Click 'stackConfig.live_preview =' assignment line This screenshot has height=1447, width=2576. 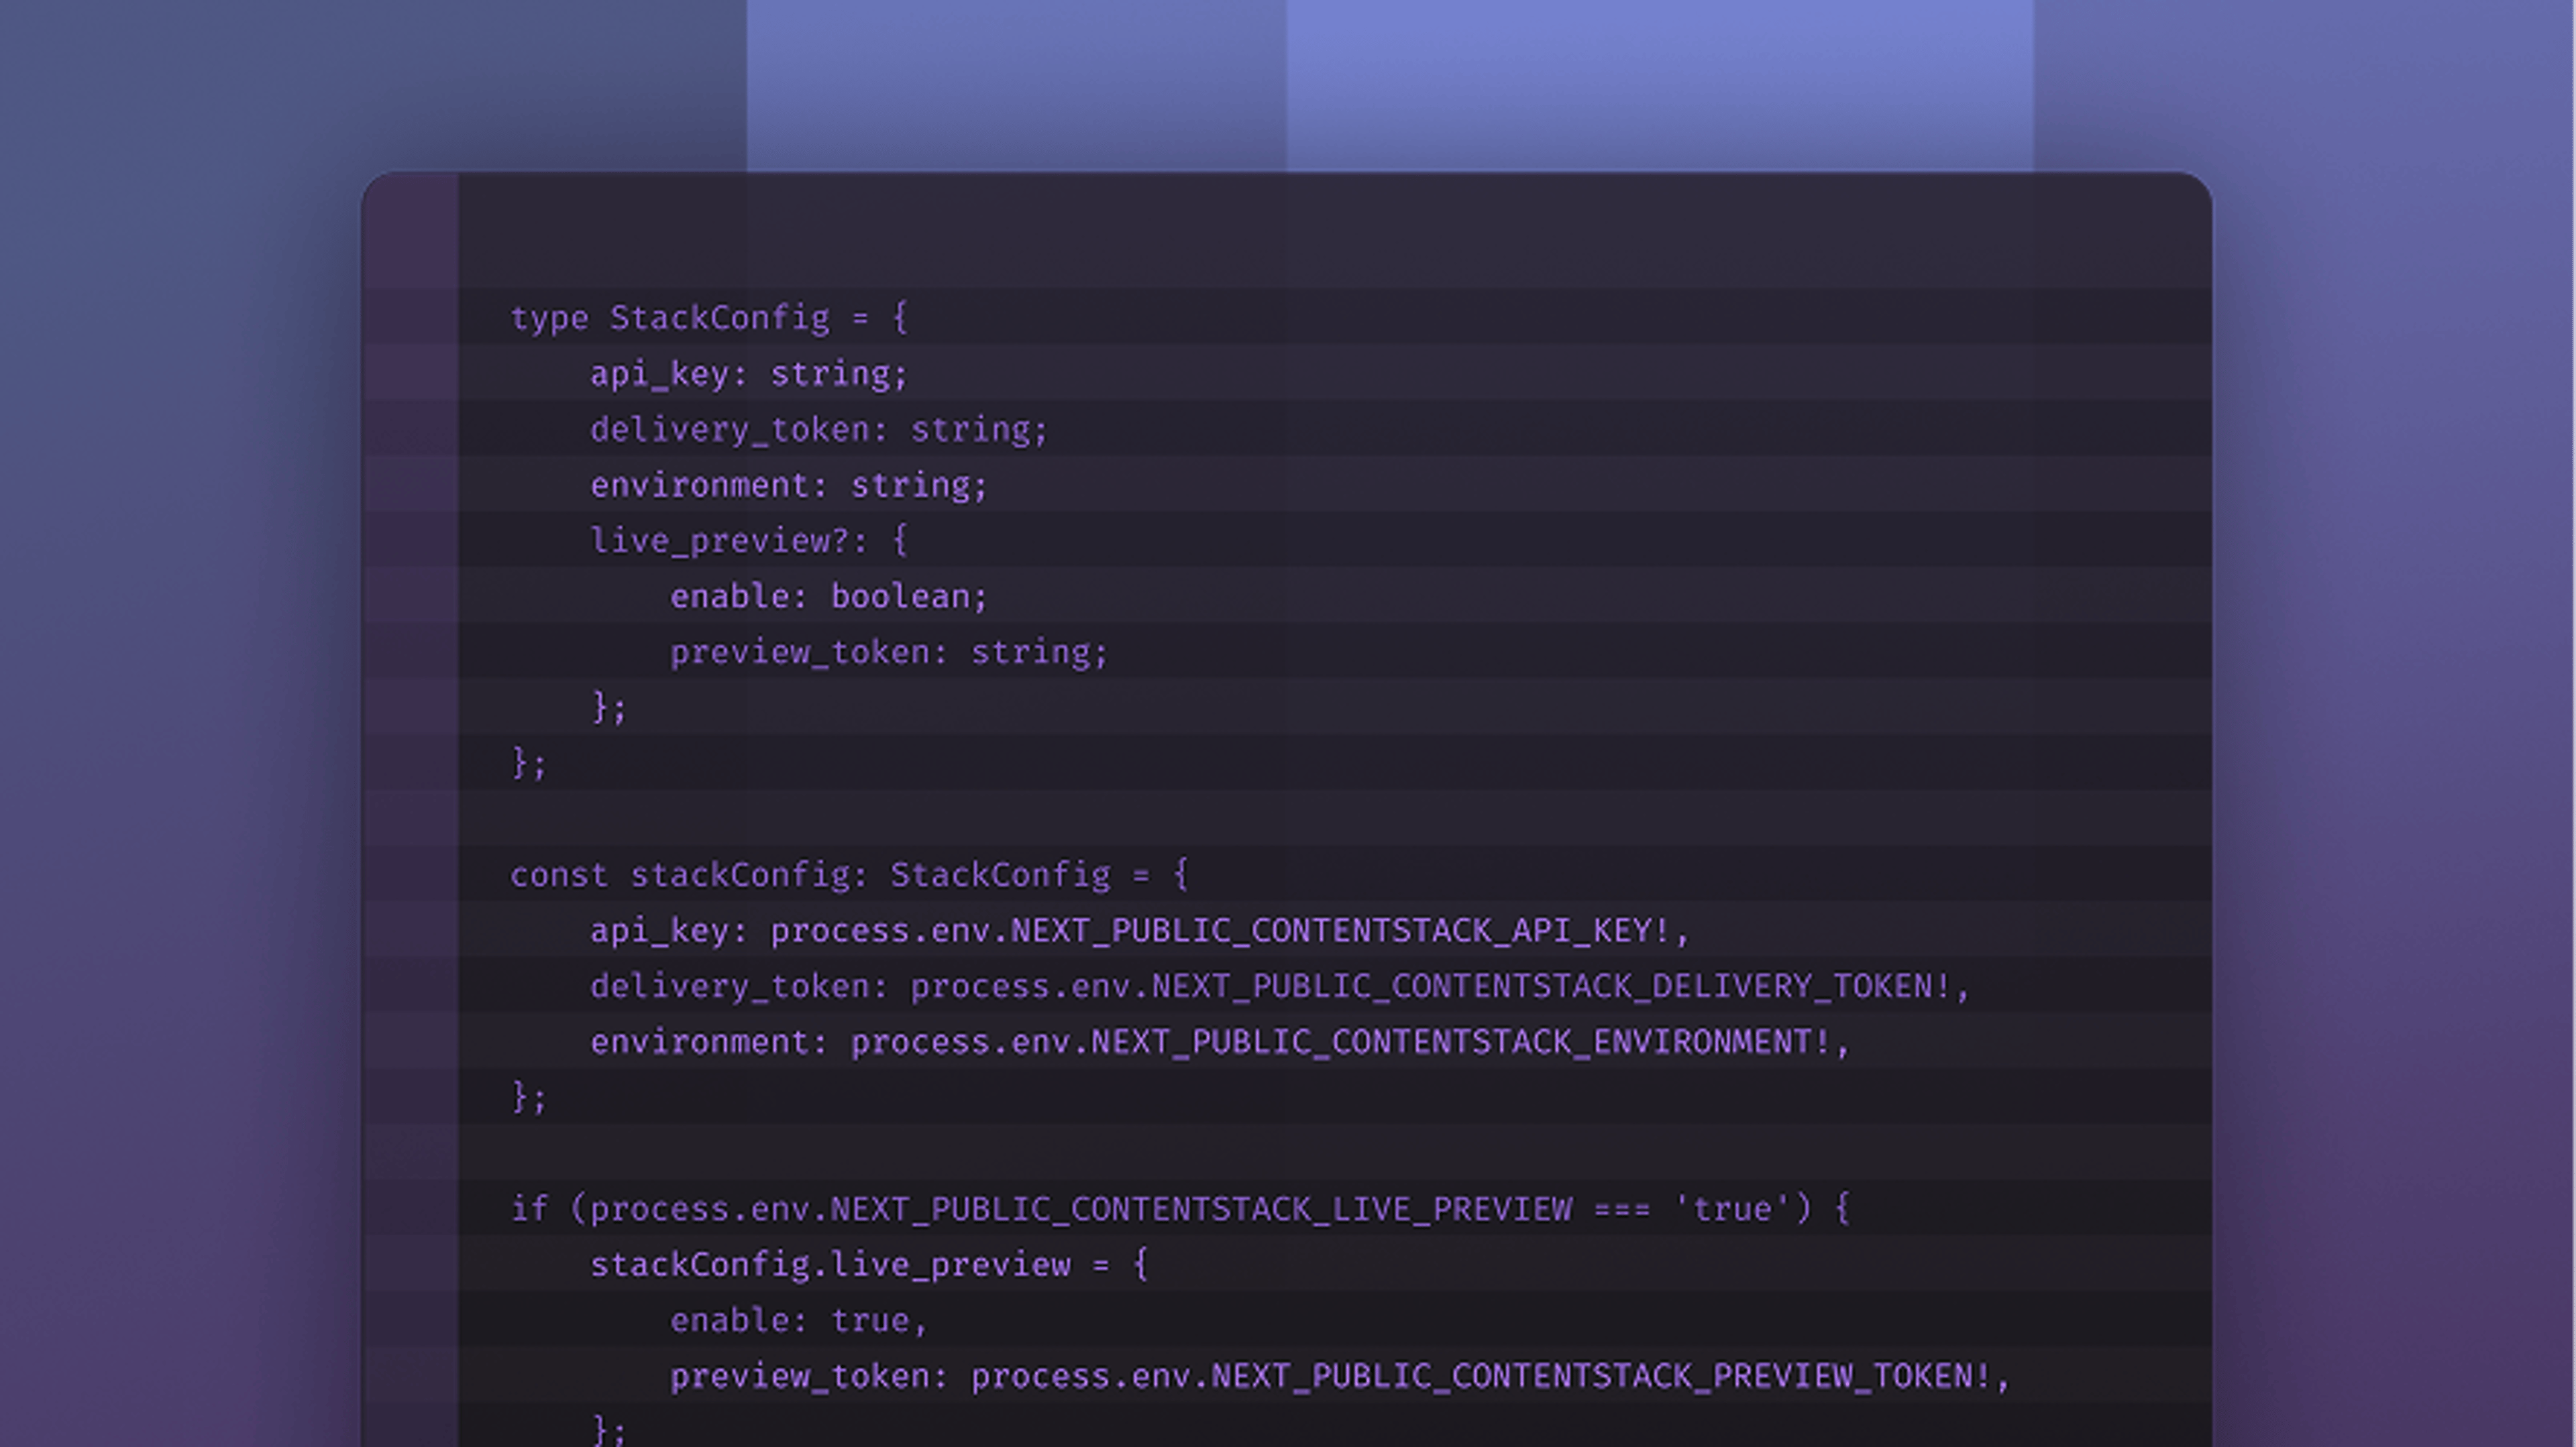tap(869, 1265)
